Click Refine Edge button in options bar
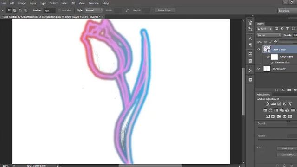Viewport: 297px width, 167px height. (x=165, y=10)
